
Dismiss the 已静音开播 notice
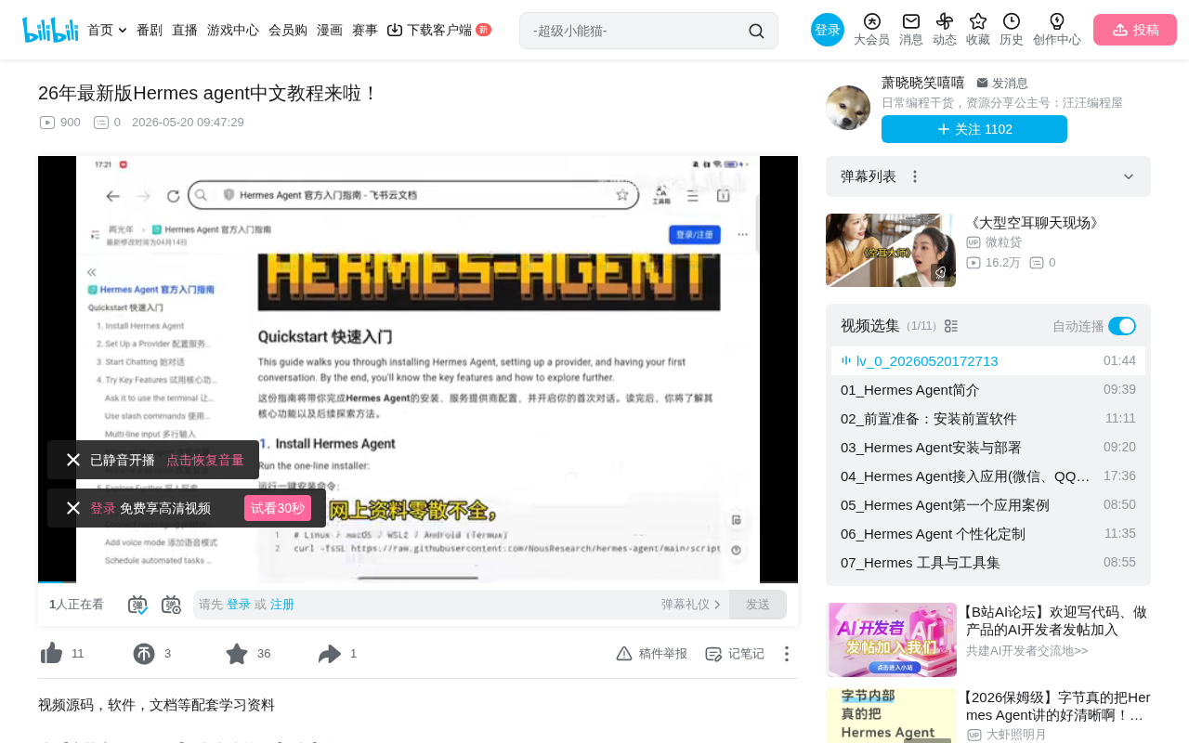[x=73, y=460]
